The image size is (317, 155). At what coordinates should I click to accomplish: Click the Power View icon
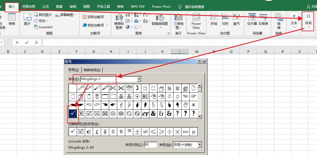[196, 21]
